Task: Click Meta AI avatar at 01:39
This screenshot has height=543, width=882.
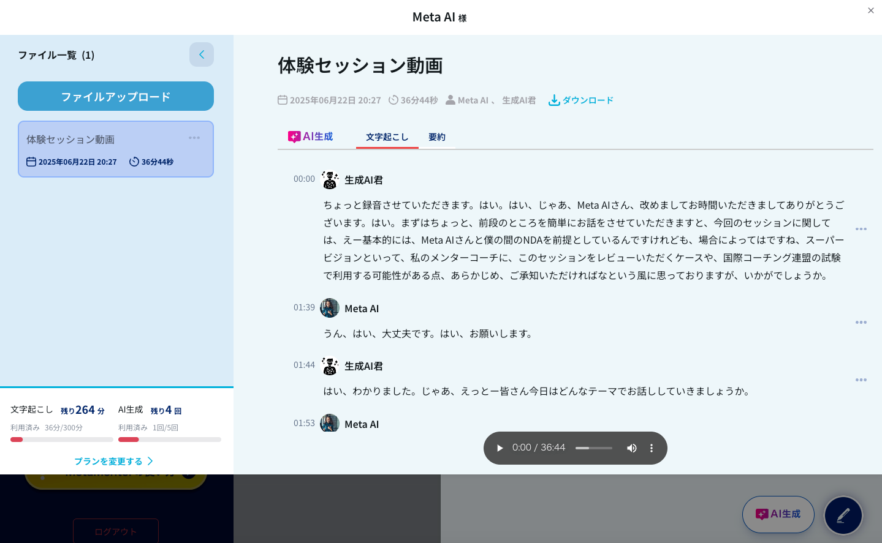Action: [x=330, y=308]
